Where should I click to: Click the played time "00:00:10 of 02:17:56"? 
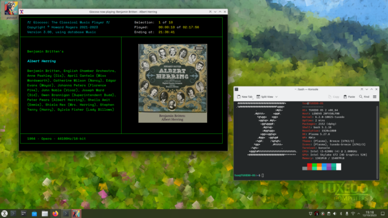point(178,27)
